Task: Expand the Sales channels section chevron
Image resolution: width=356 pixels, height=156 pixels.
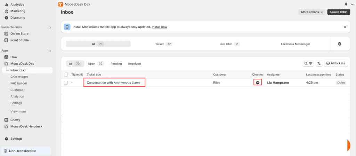Action: 50,27
